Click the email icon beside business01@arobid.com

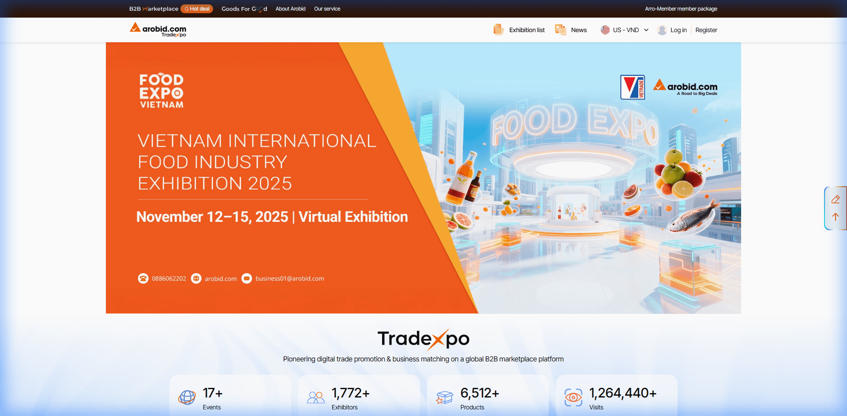coord(246,278)
